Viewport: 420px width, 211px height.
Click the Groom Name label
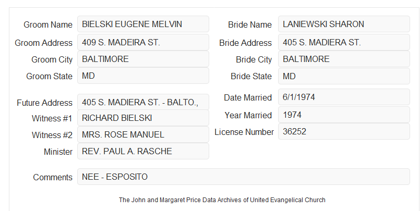coord(48,24)
